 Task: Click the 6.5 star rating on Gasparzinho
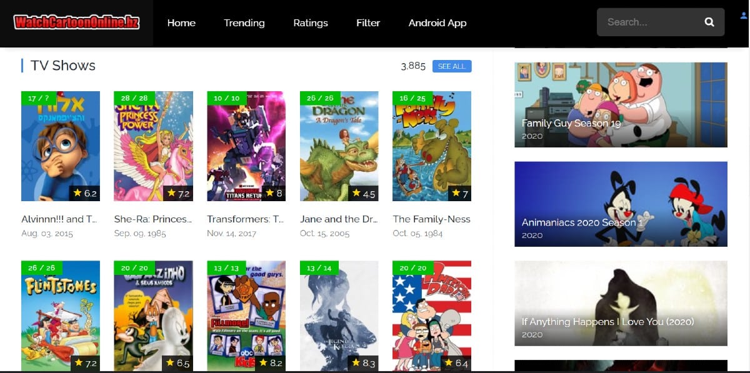point(178,363)
